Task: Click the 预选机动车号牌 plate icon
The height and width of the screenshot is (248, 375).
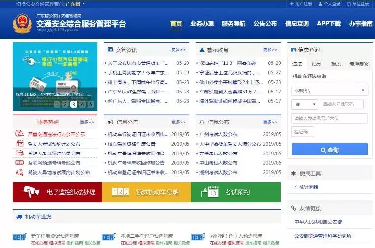Action: coord(120,192)
